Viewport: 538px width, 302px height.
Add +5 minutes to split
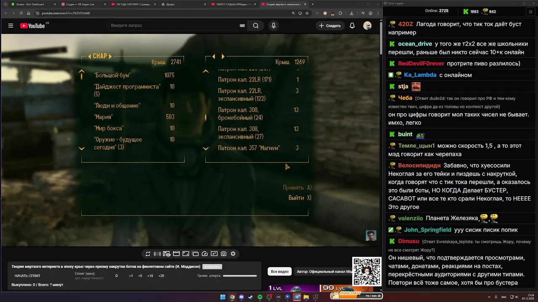coord(140,276)
